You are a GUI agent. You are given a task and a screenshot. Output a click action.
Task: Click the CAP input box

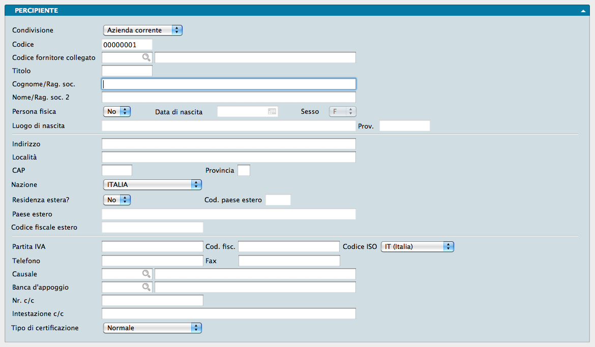tap(117, 170)
